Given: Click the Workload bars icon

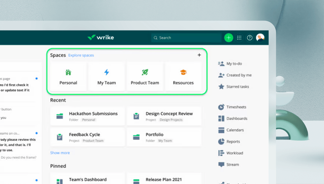Looking at the screenshot, I should point(221,153).
